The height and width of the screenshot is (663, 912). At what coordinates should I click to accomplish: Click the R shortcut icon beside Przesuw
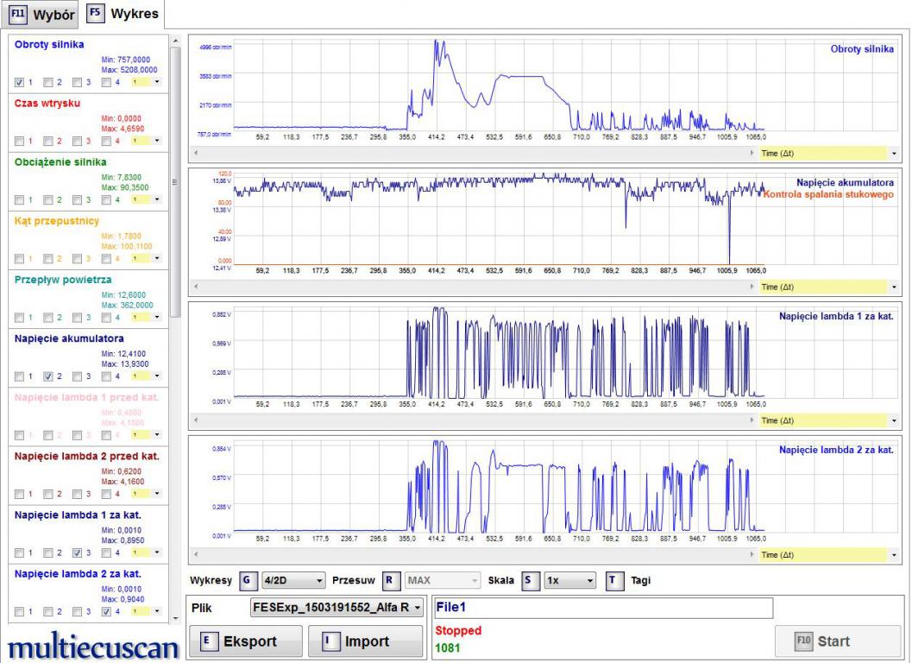coord(388,580)
